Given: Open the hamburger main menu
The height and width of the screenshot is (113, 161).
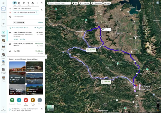Looking at the screenshot, I should point(3,3).
